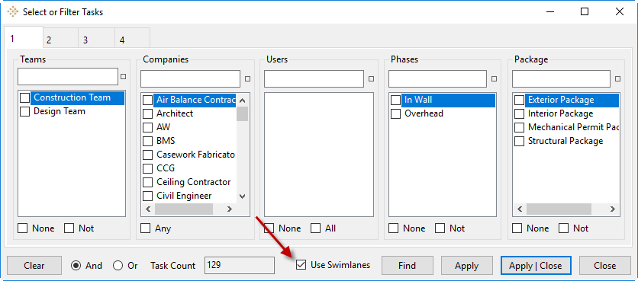
Task: Click the Clear button
Action: [x=34, y=266]
